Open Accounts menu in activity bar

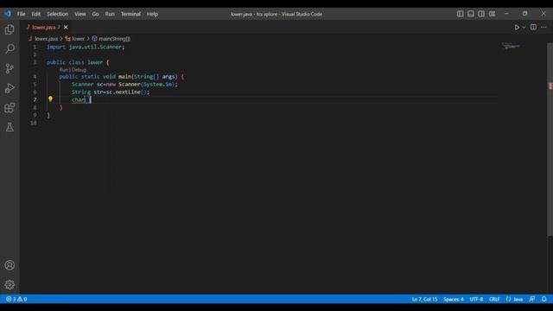tap(10, 265)
